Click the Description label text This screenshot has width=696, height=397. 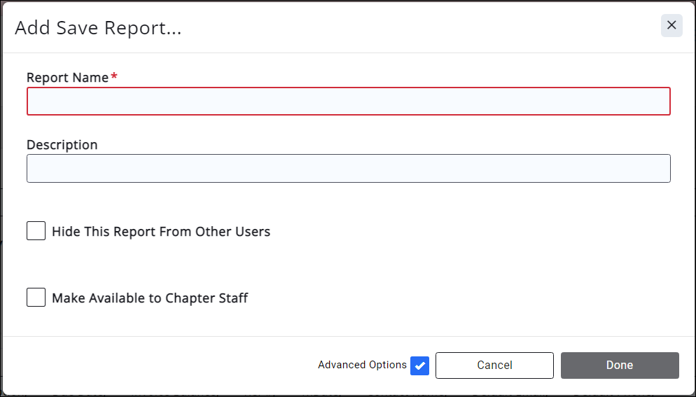(62, 145)
